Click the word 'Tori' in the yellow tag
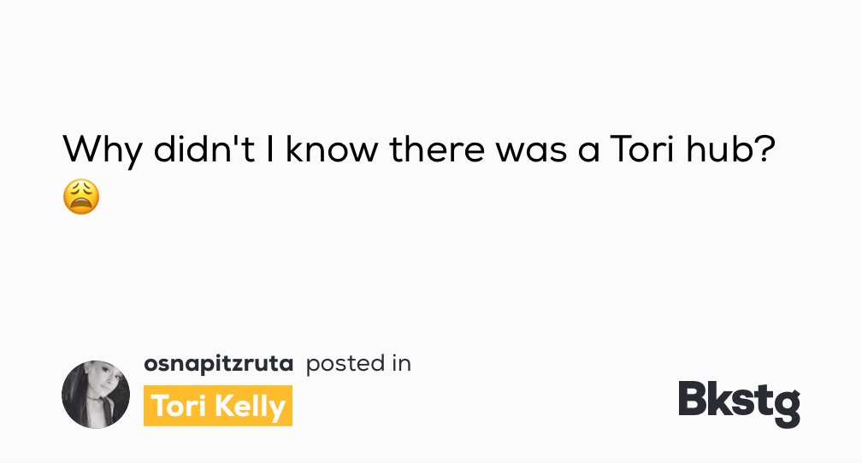The width and height of the screenshot is (862, 463). coord(180,406)
